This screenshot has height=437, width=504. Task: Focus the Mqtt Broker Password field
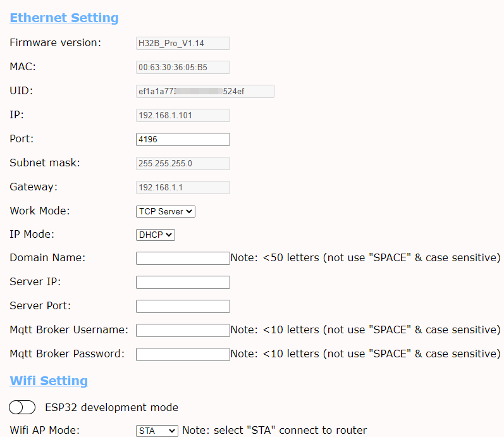tap(183, 354)
